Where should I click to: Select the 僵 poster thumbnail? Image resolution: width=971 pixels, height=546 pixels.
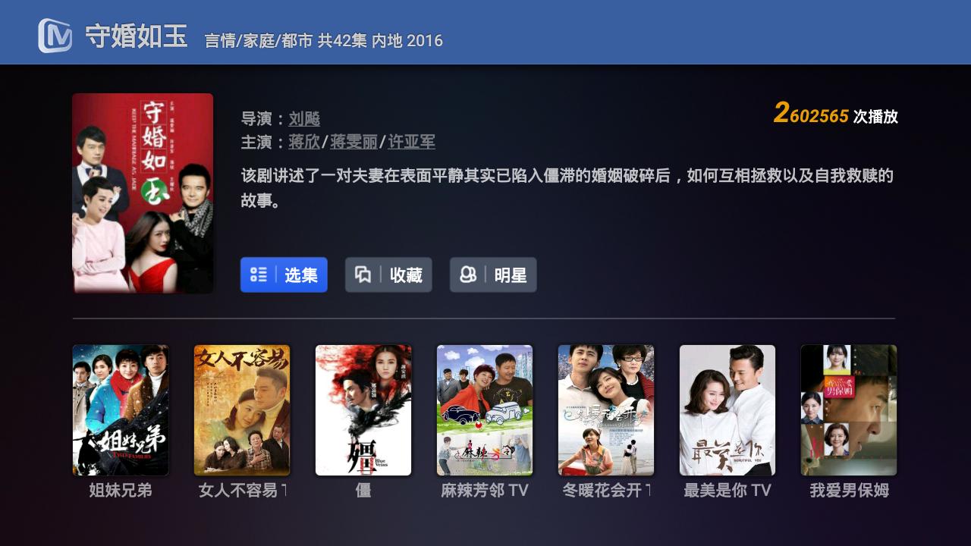pos(363,410)
